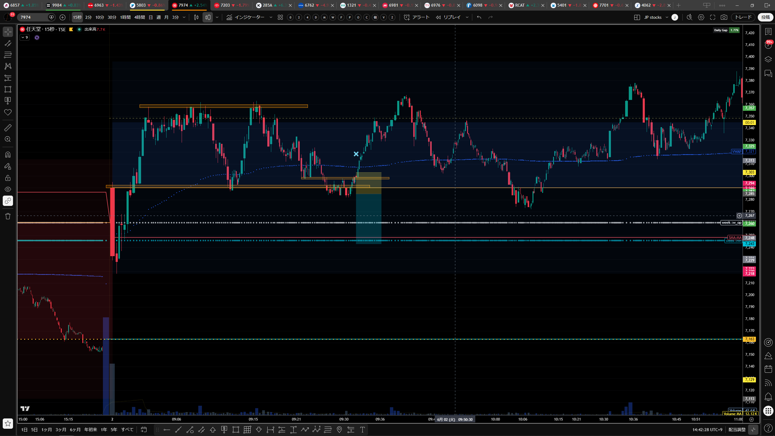
Task: Expand the JP stocks layout dropdown
Action: tap(666, 17)
